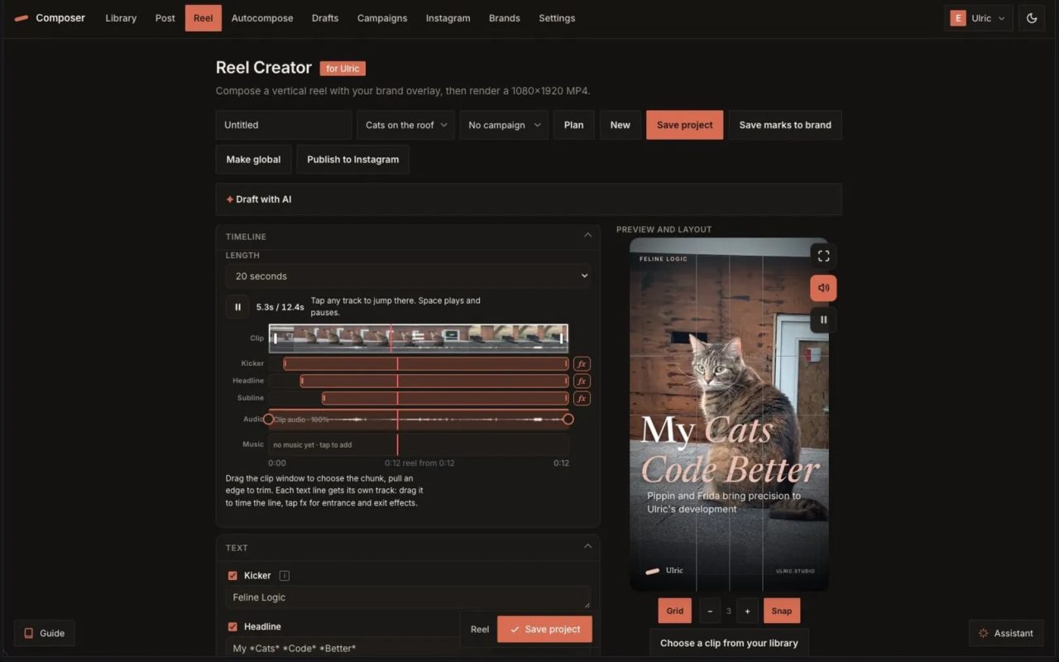The image size is (1059, 662).
Task: Open fx effects for Subline track
Action: click(582, 398)
